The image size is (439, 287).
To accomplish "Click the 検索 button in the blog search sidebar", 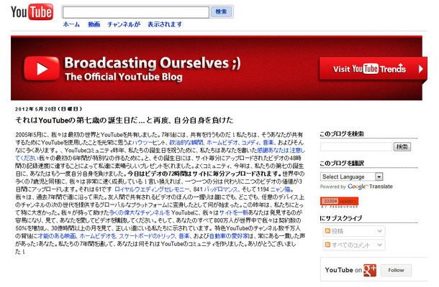I will point(402,147).
